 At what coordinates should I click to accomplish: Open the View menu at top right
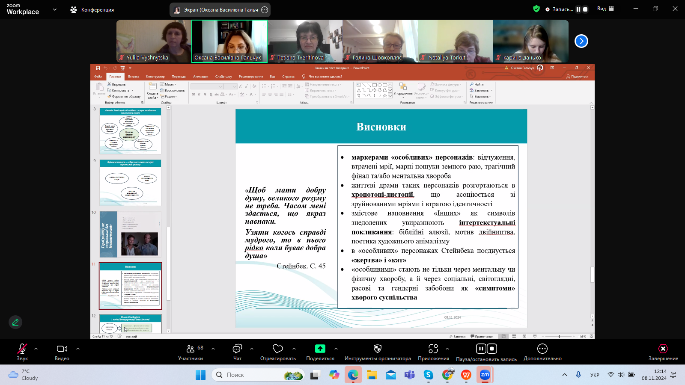(x=605, y=9)
